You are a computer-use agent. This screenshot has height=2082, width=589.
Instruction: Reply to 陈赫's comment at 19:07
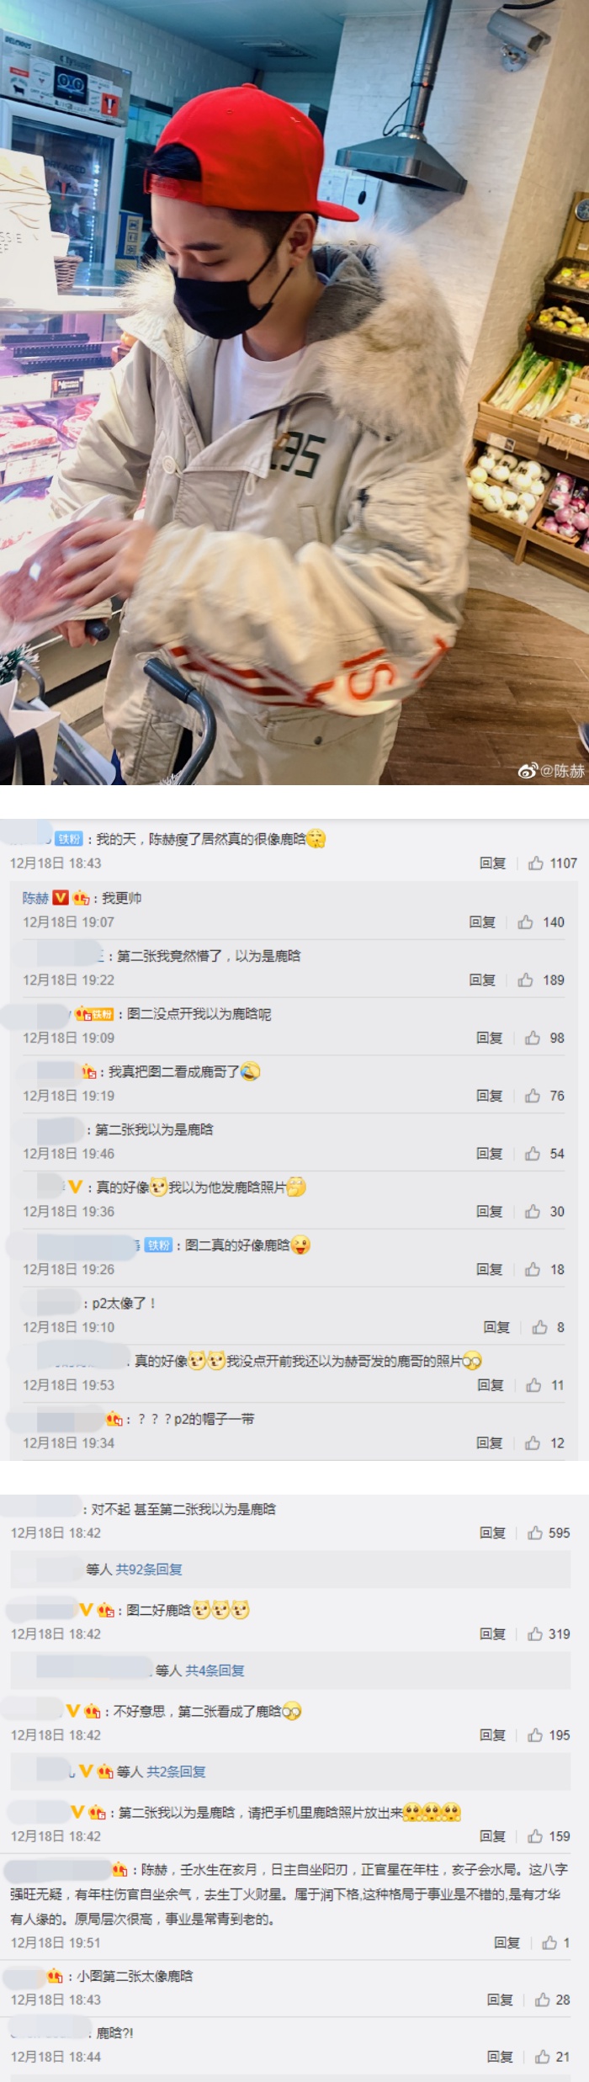point(482,921)
